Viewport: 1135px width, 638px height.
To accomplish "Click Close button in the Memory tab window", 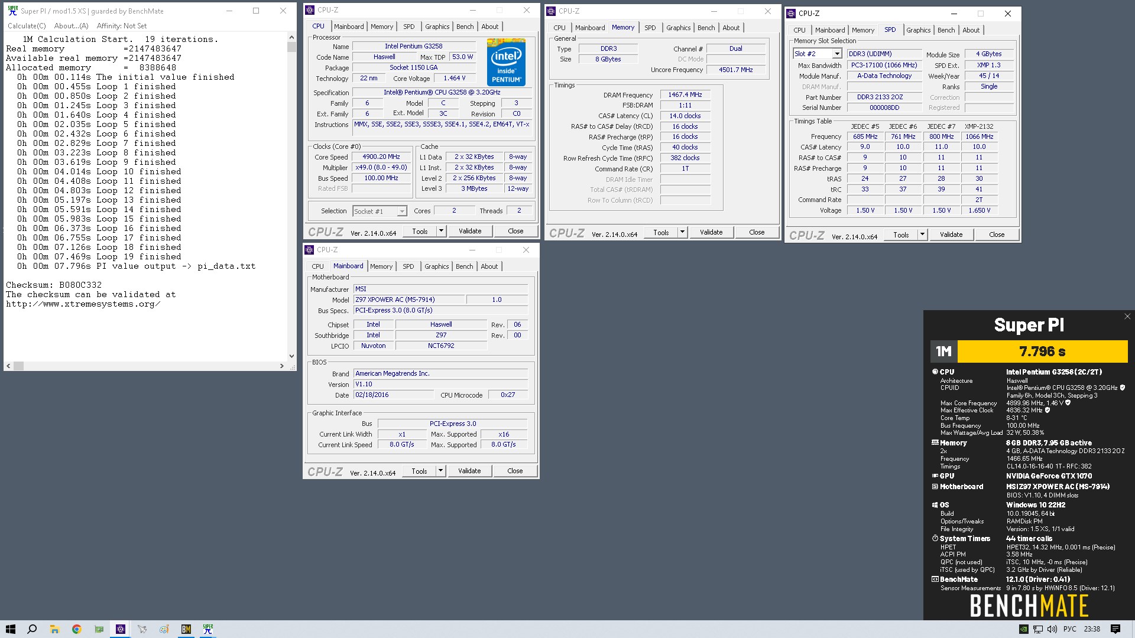I will pyautogui.click(x=757, y=232).
